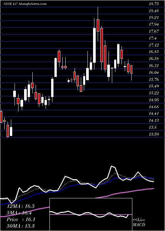Image resolution: width=165 pixels, height=231 pixels.
Task: Select the 16.85 price axis label
Action: click(x=154, y=52)
